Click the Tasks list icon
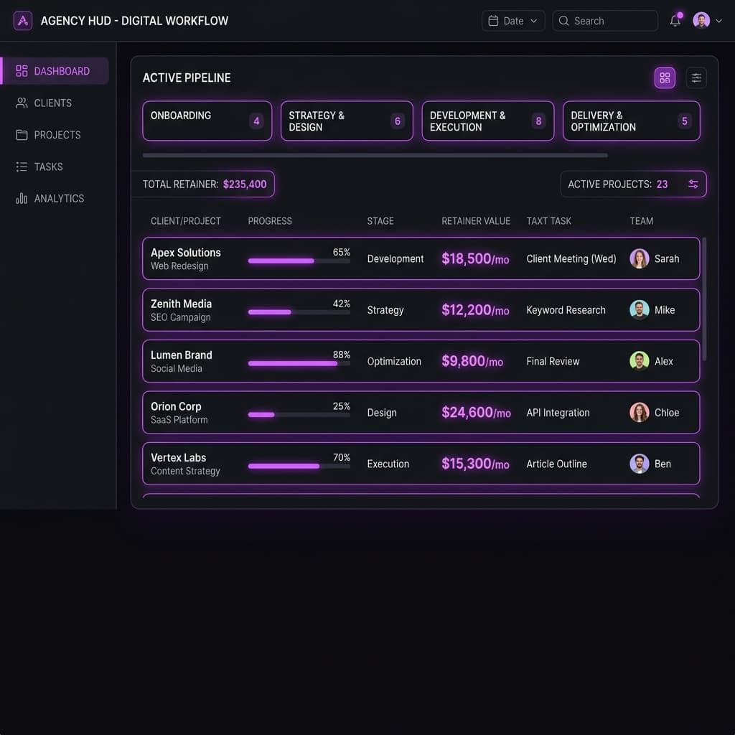This screenshot has width=735, height=735. click(x=22, y=167)
